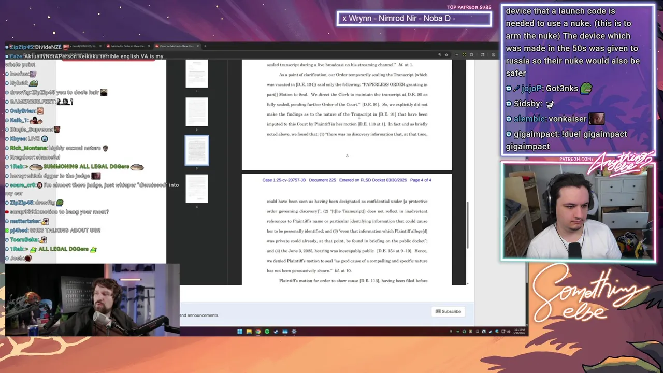663x373 pixels.
Task: Jump to page 2 thumbnail in PDF sidebar
Action: click(x=197, y=111)
